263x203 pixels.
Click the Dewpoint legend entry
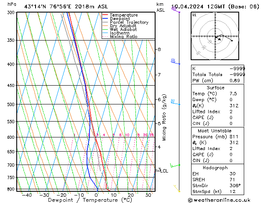click(x=116, y=19)
